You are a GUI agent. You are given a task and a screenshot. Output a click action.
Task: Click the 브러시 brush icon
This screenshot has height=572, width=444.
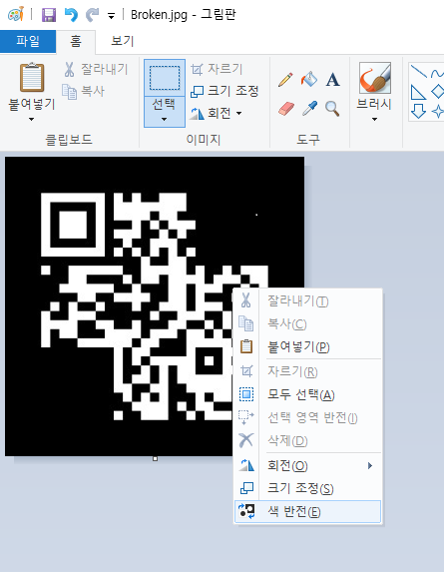tap(375, 78)
